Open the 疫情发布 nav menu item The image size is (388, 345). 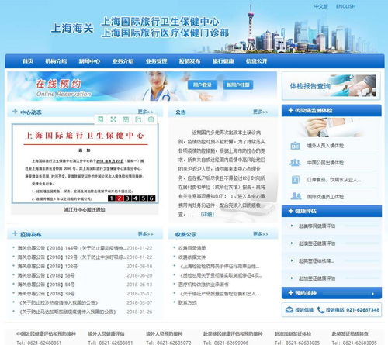(189, 61)
